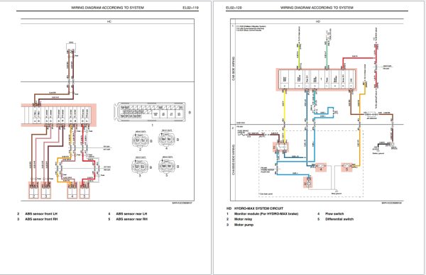Click ABS sensor box 3 below the HC wiring
Viewport: 426px width, 275px height.
46,191
